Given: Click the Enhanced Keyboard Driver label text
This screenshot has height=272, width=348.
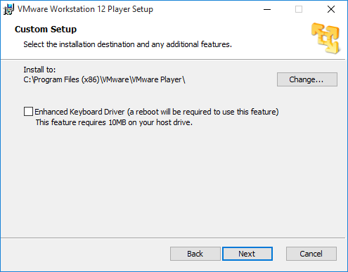Looking at the screenshot, I should [157, 112].
